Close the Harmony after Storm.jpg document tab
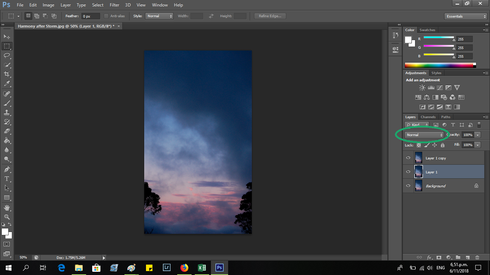The height and width of the screenshot is (275, 490). (x=119, y=26)
